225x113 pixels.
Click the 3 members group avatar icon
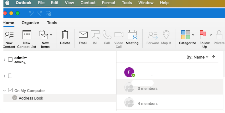[129, 87]
